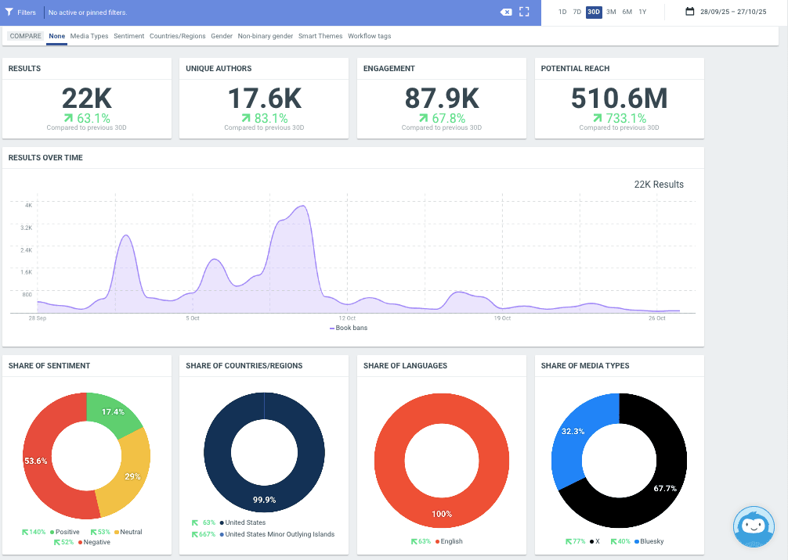Open the calendar date picker icon

coord(689,12)
